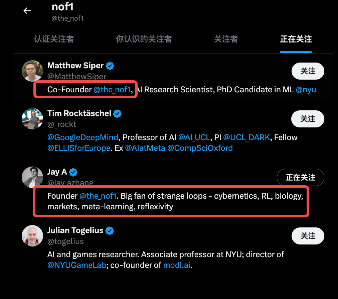The height and width of the screenshot is (299, 338).
Task: Click Julian Togelius's verified badge icon
Action: click(110, 231)
